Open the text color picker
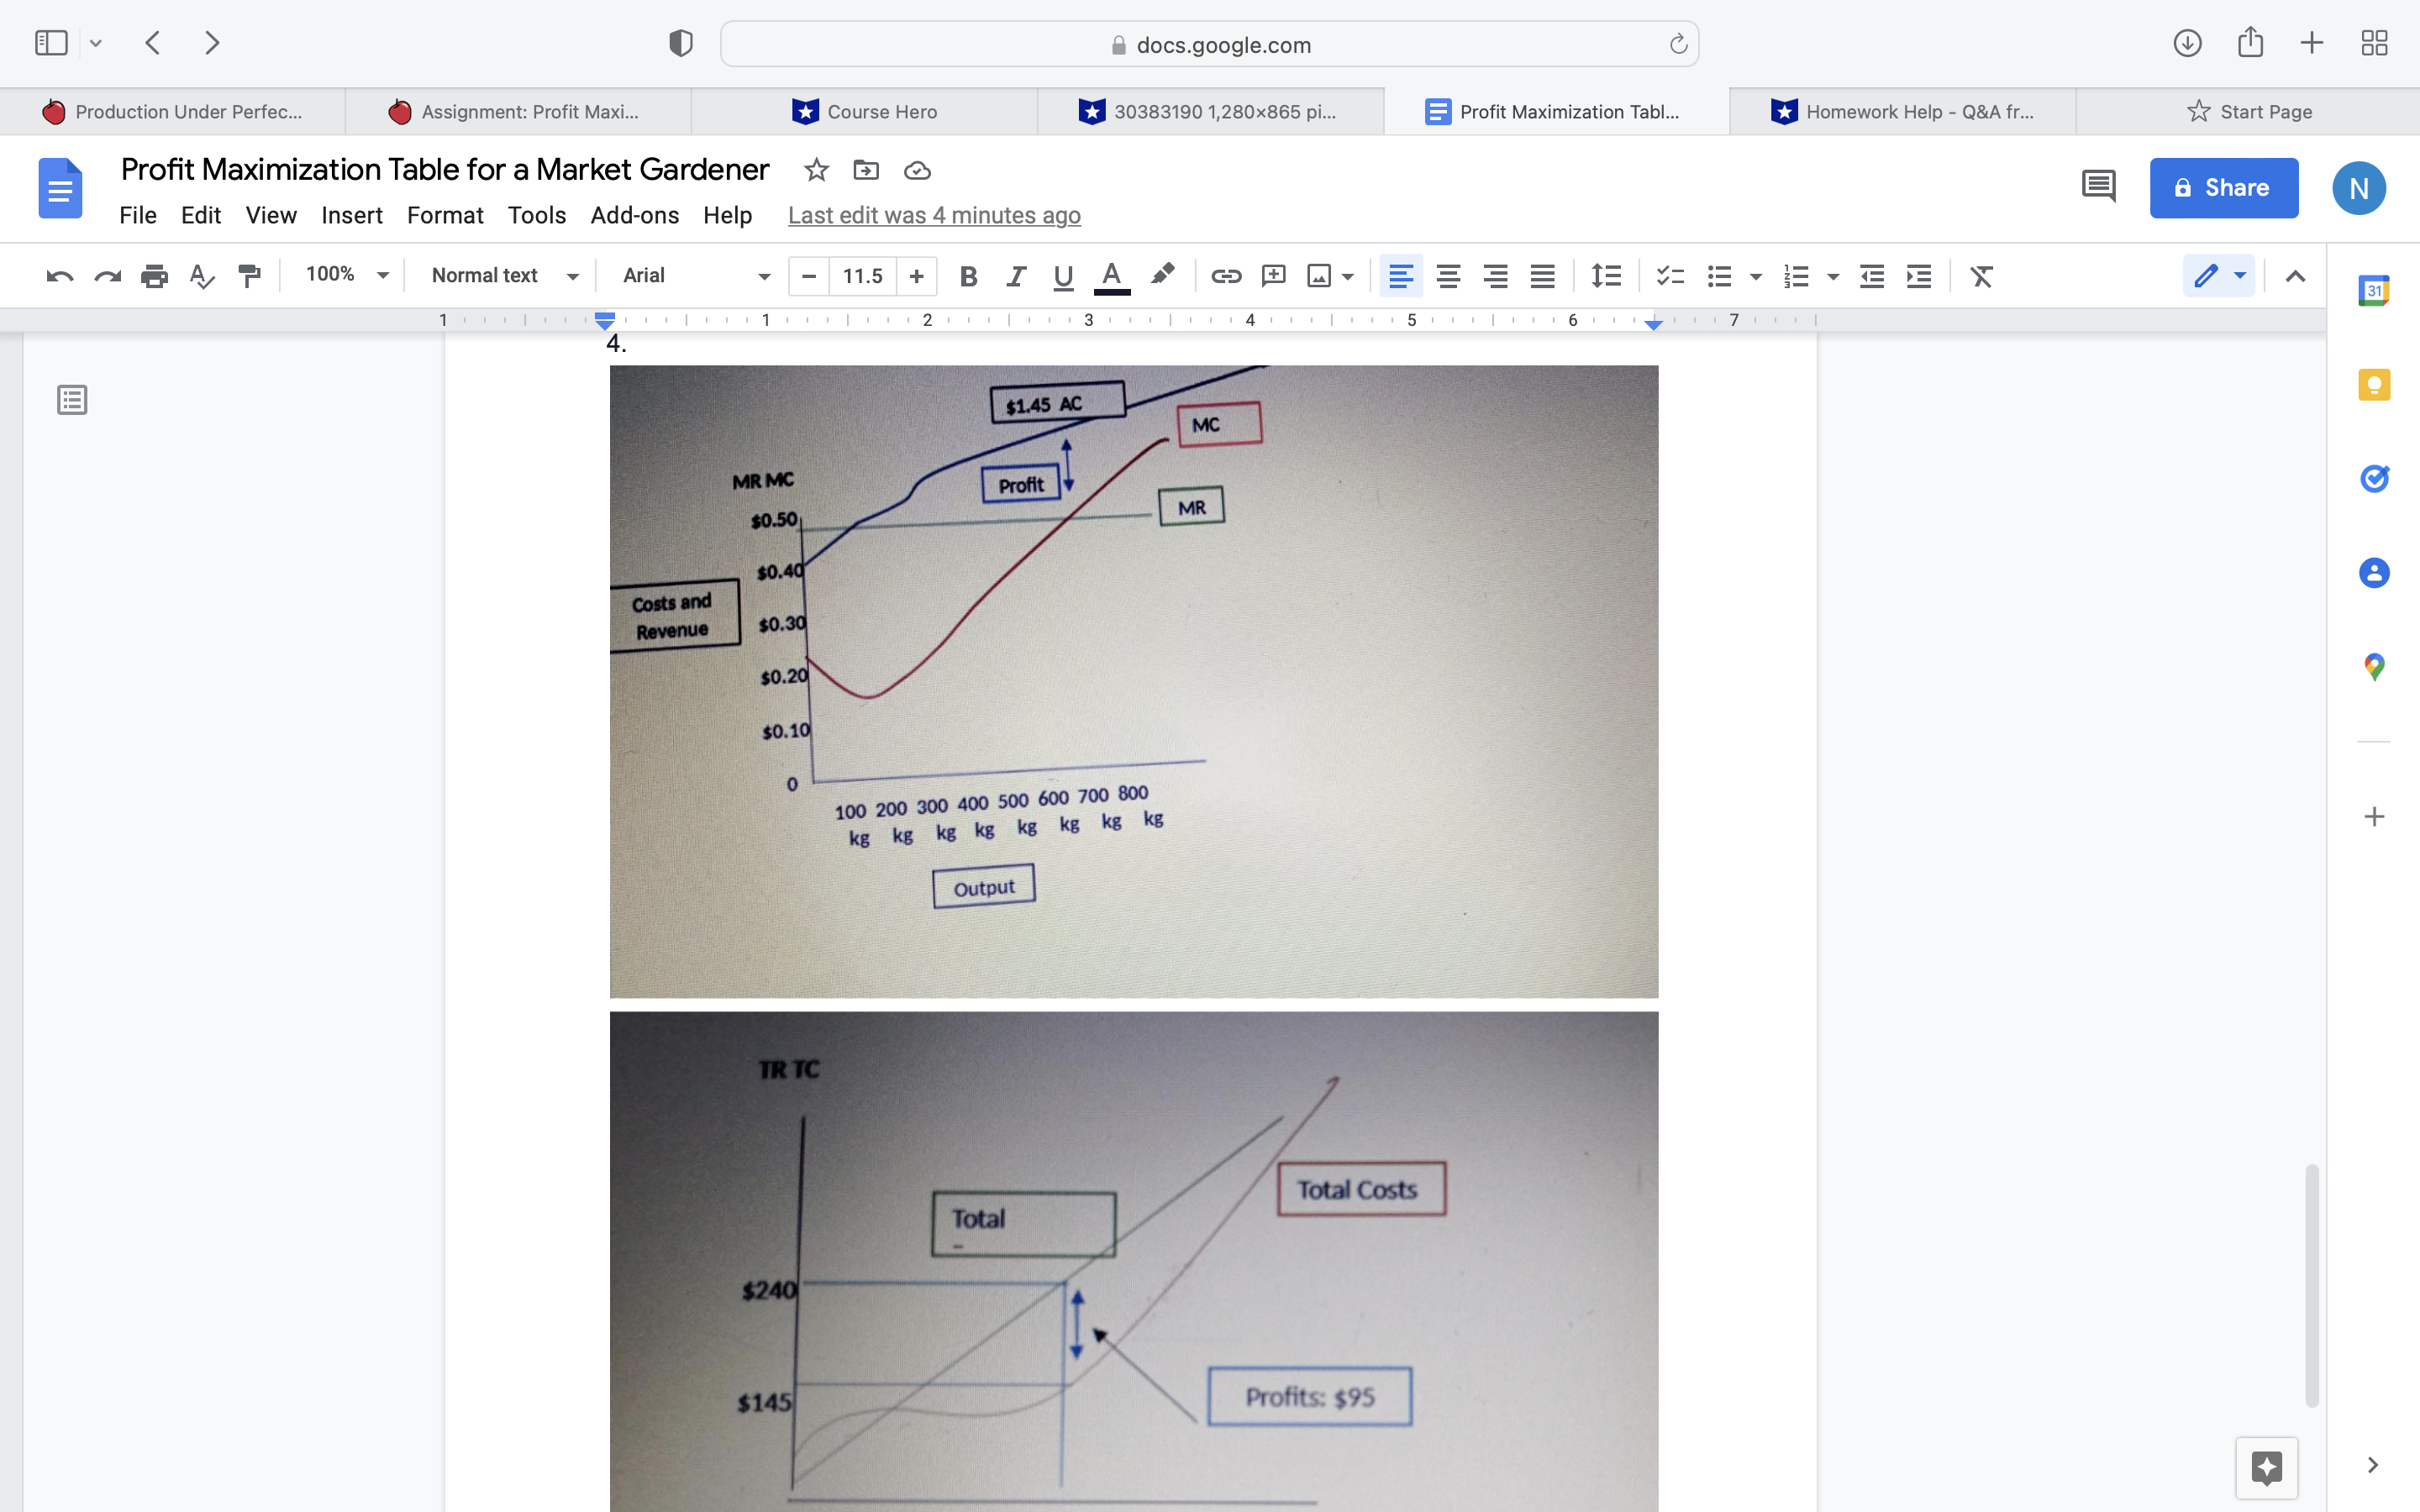 1111,276
